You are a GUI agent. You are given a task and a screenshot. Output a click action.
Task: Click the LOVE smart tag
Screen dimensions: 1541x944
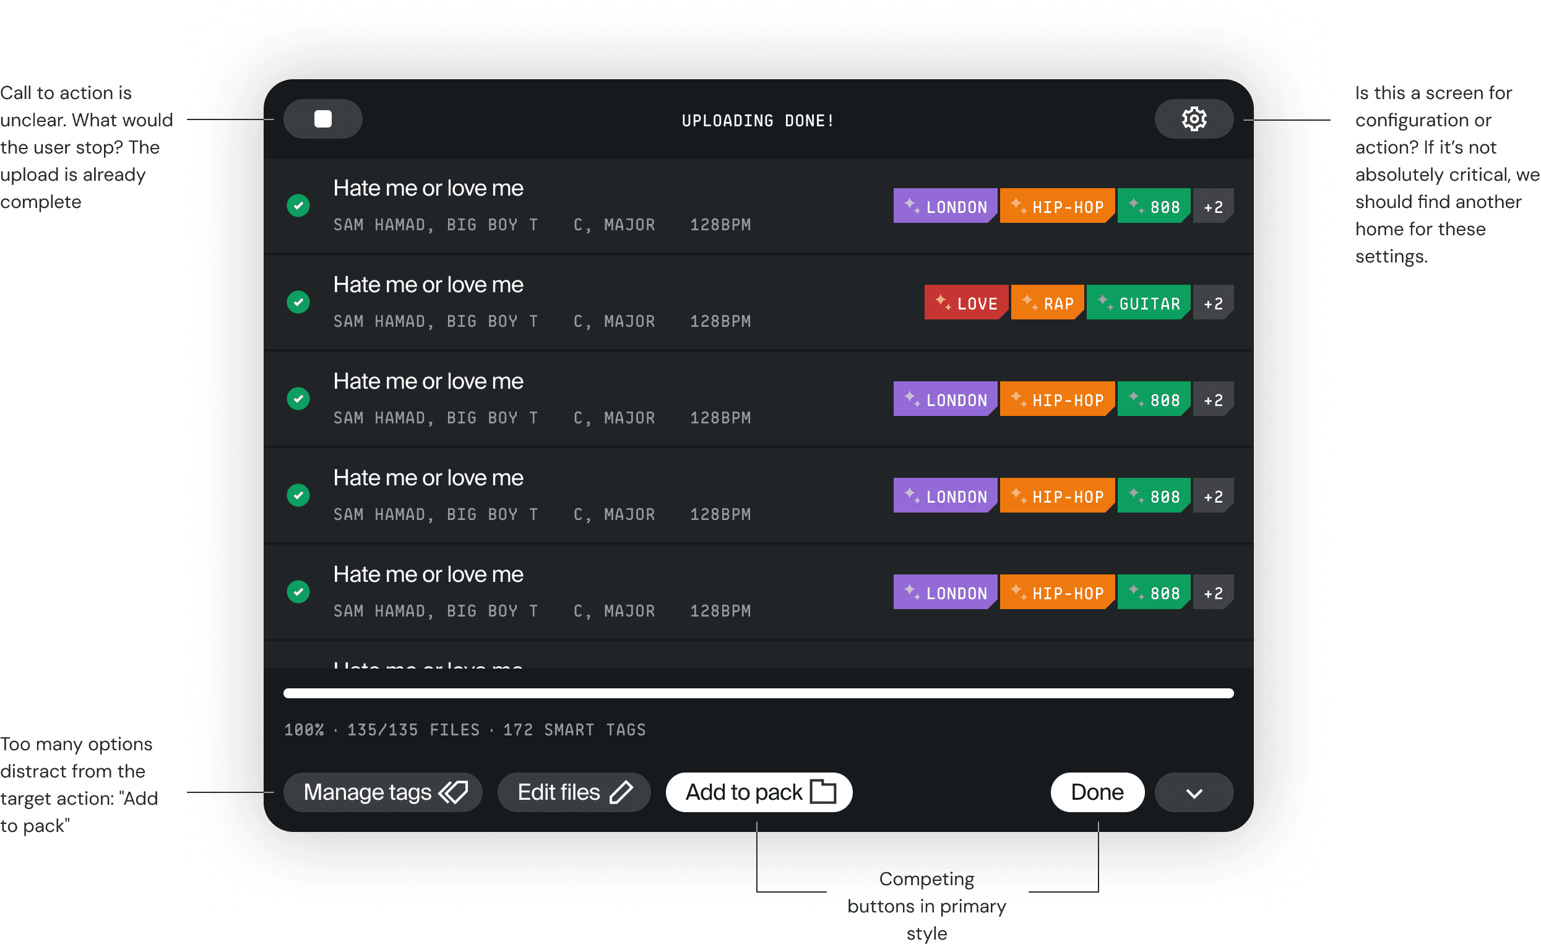[965, 303]
